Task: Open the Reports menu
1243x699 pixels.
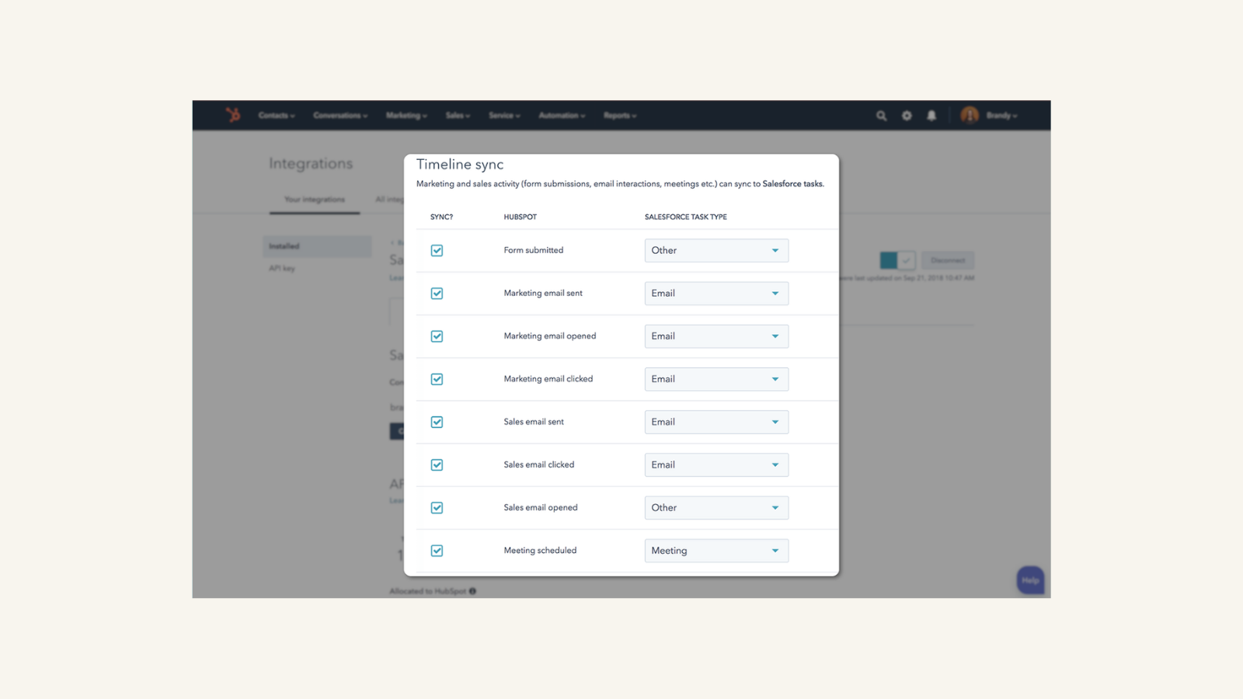Action: [619, 115]
